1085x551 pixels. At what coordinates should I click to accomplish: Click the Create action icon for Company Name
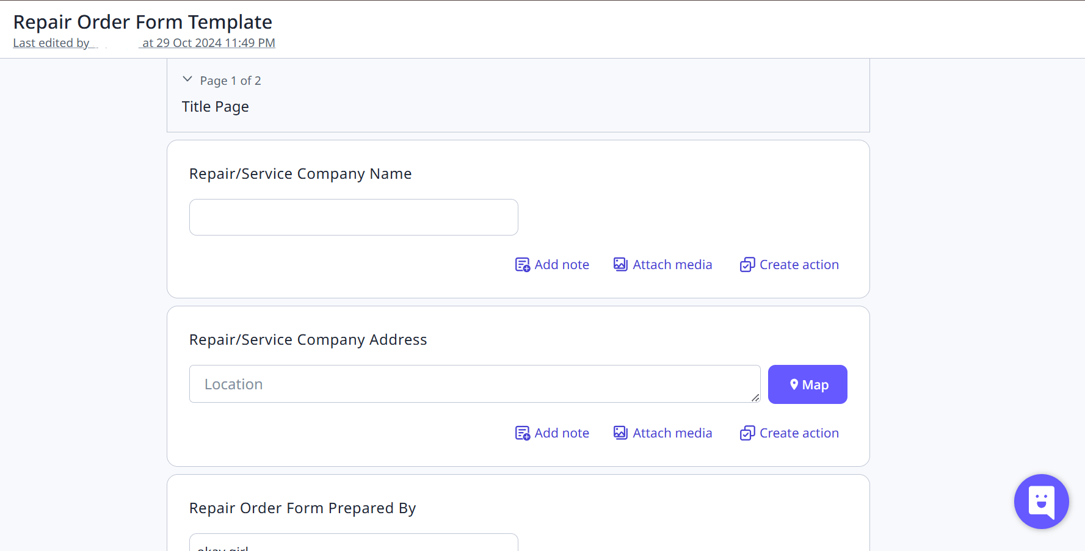(747, 264)
